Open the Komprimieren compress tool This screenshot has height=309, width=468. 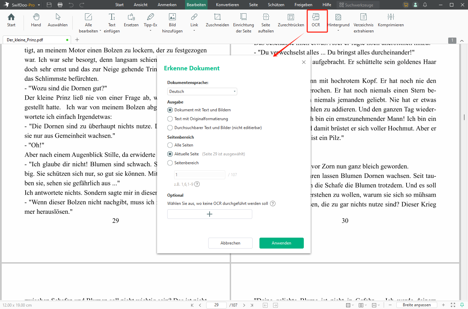(391, 20)
